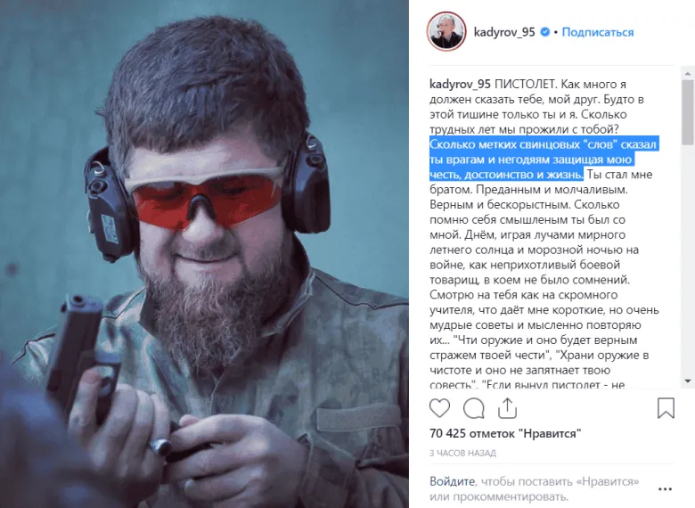The image size is (695, 508).
Task: Click the comment prompt text area
Action: [x=535, y=488]
